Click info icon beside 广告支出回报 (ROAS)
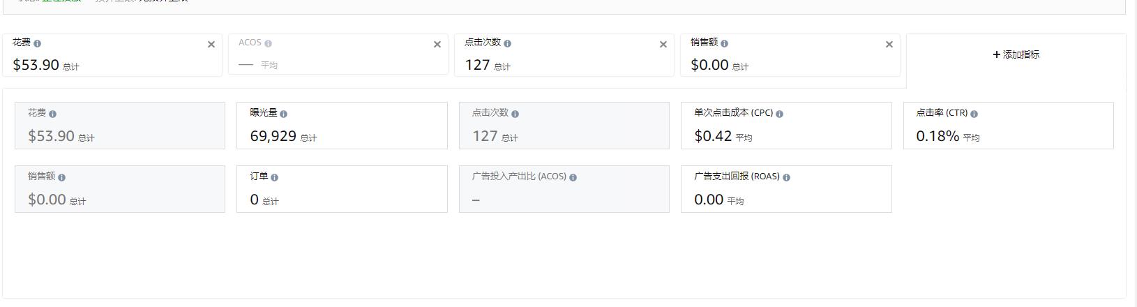 786,177
